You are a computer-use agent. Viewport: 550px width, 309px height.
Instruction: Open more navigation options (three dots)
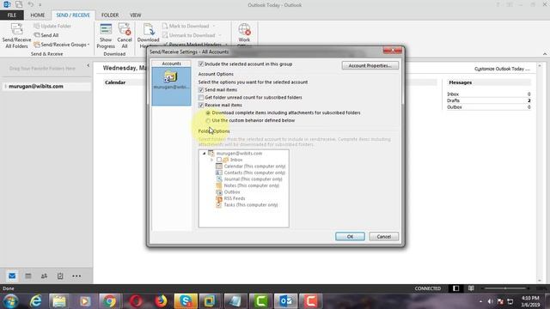click(76, 276)
